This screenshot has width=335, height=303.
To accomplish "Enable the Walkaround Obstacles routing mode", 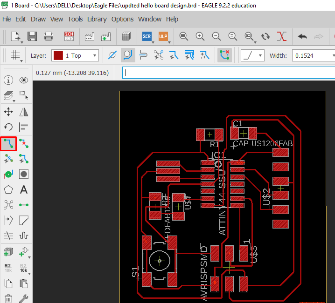I will coord(127,55).
